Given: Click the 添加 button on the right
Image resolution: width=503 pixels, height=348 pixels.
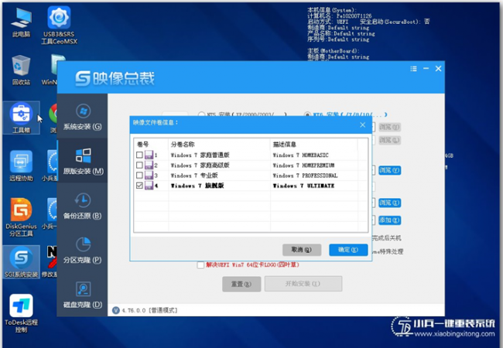Looking at the screenshot, I should 389,220.
